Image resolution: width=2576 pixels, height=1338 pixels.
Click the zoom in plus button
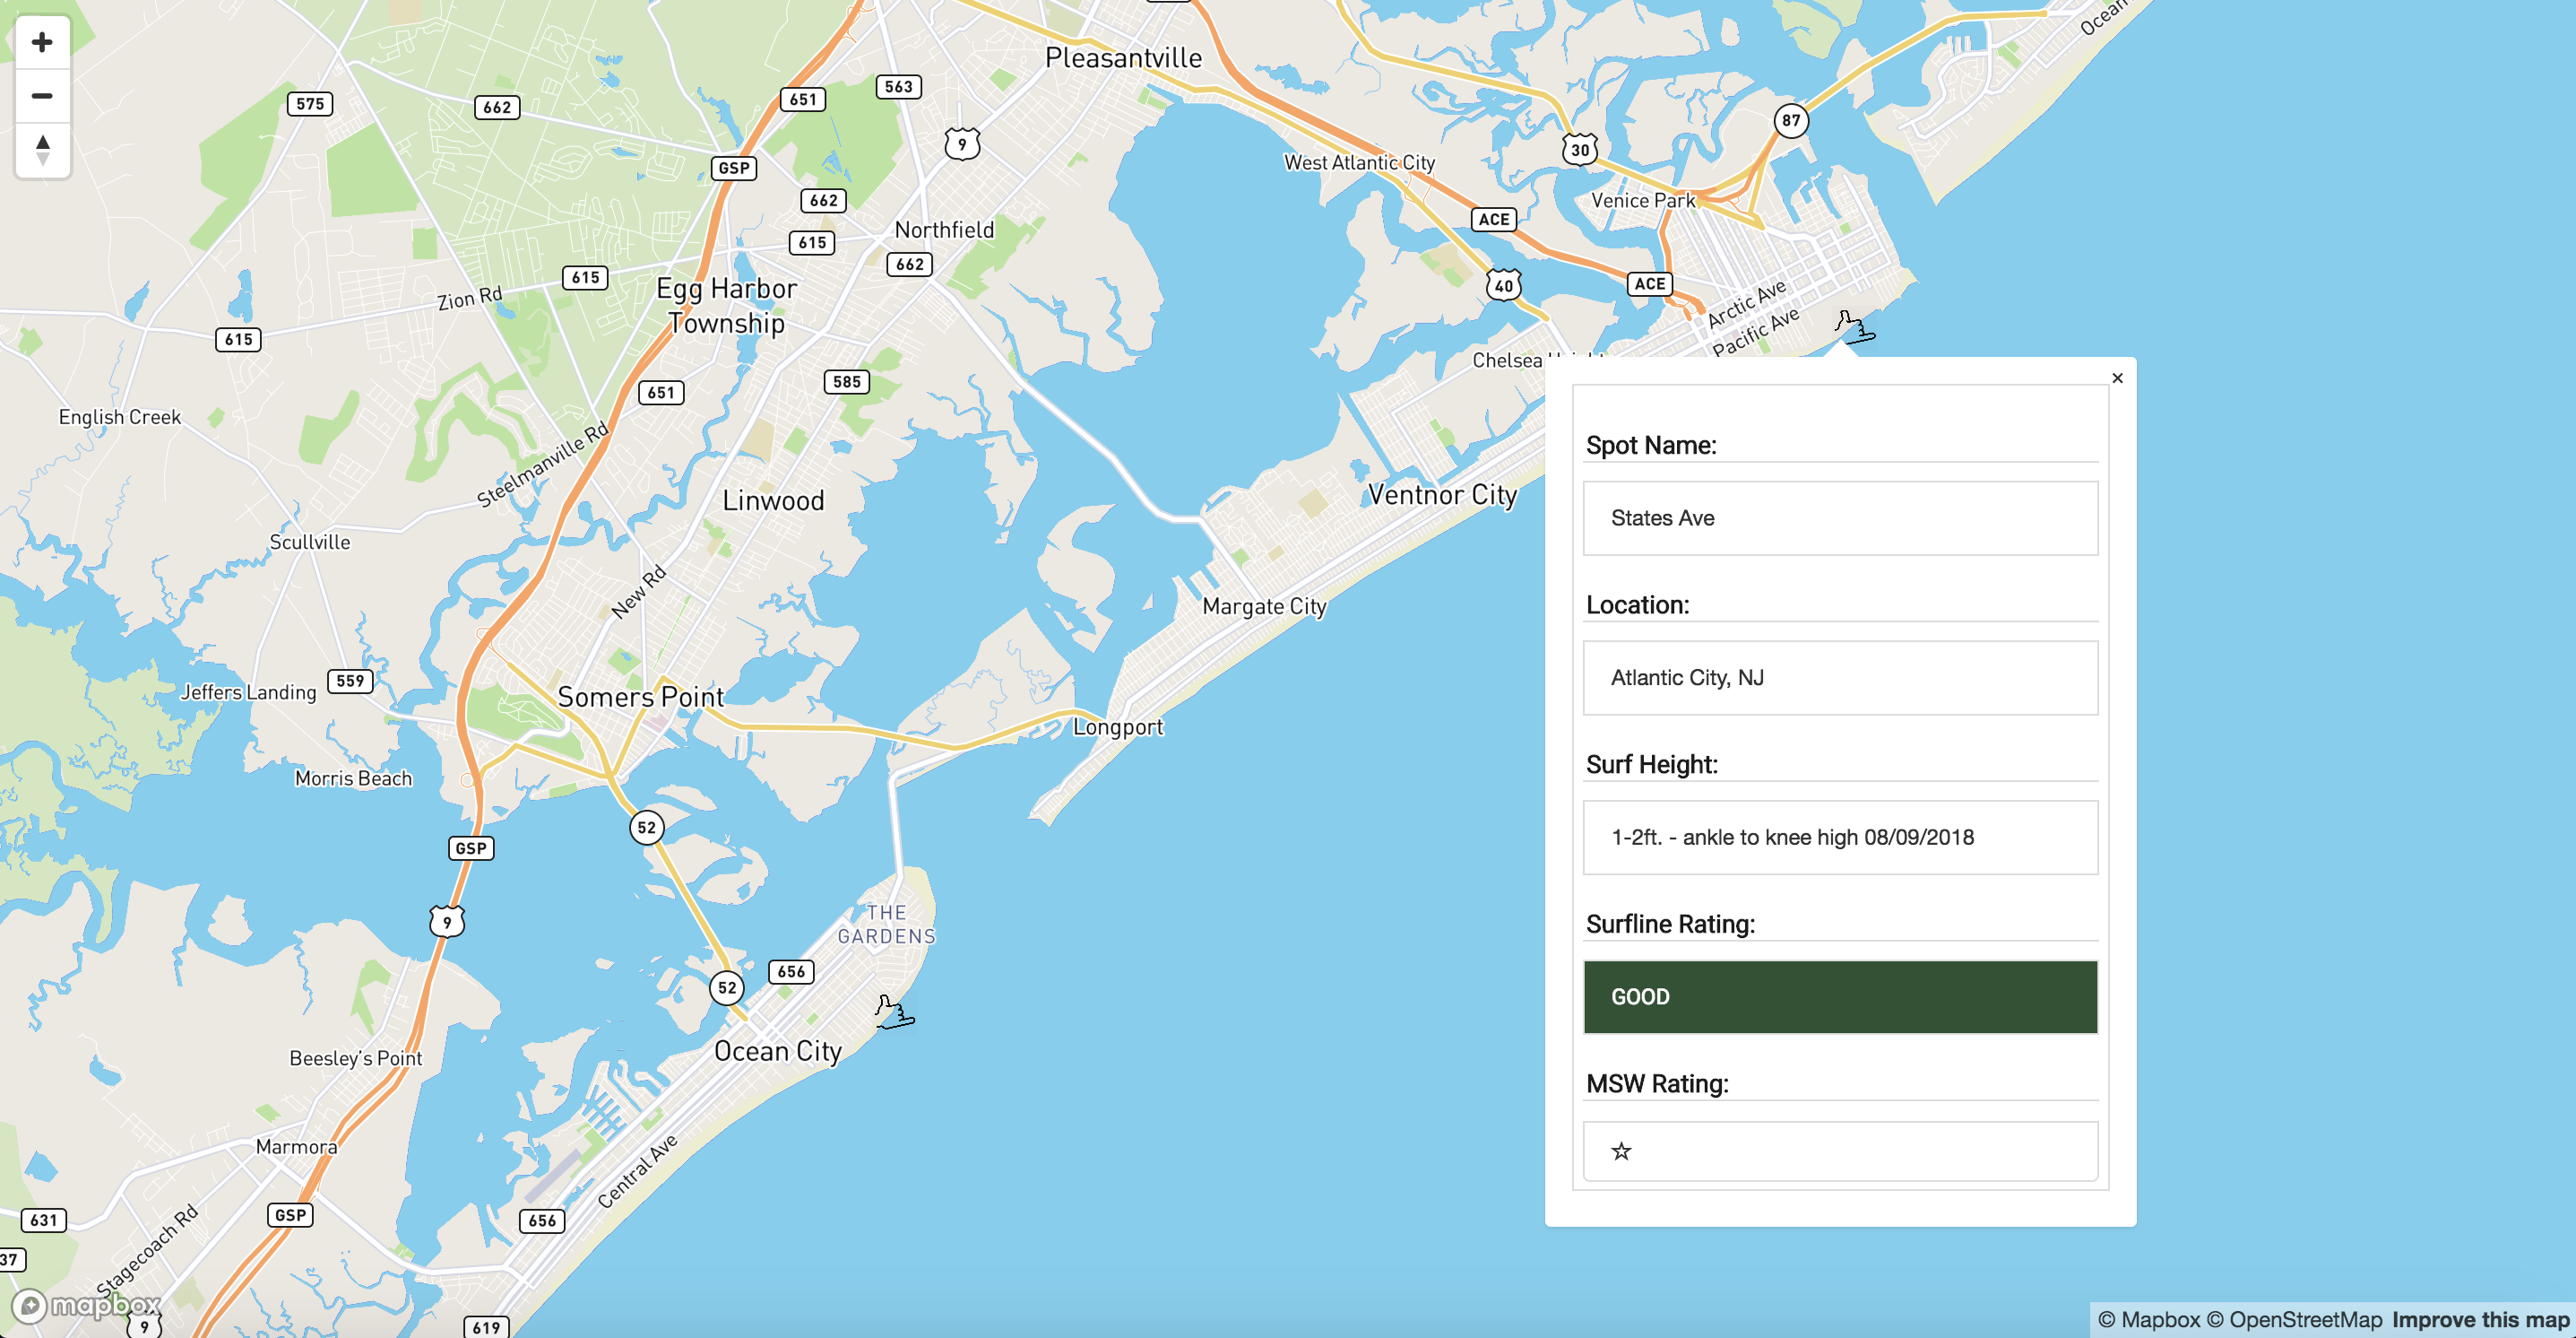[42, 42]
